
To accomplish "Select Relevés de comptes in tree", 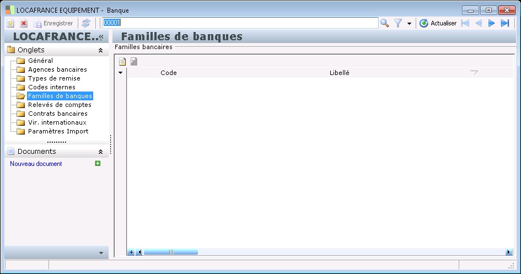I will click(60, 105).
